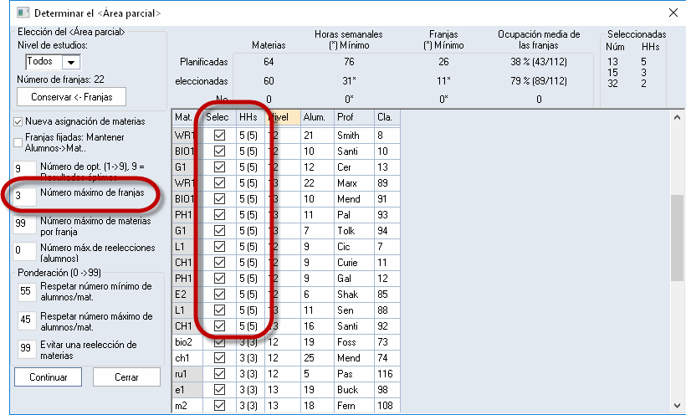Toggle Franjas fijadas: Mantener Alumnos->Mat checkbox
The height and width of the screenshot is (415, 686).
pos(18,143)
